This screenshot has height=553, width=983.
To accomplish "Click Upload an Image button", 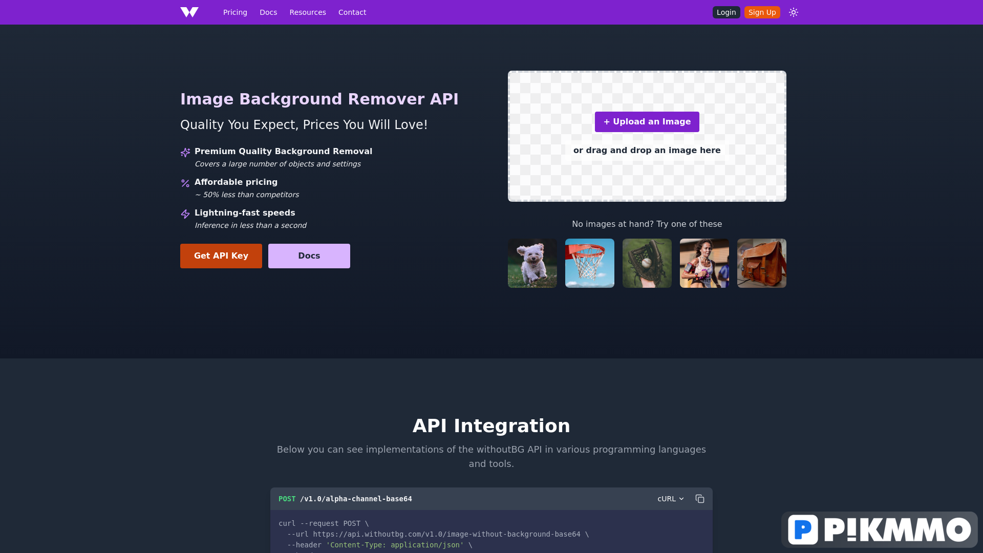I will (647, 122).
